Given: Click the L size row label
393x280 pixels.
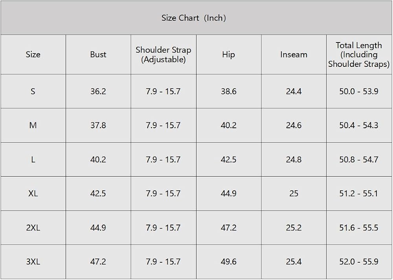Looking at the screenshot, I should tap(33, 160).
